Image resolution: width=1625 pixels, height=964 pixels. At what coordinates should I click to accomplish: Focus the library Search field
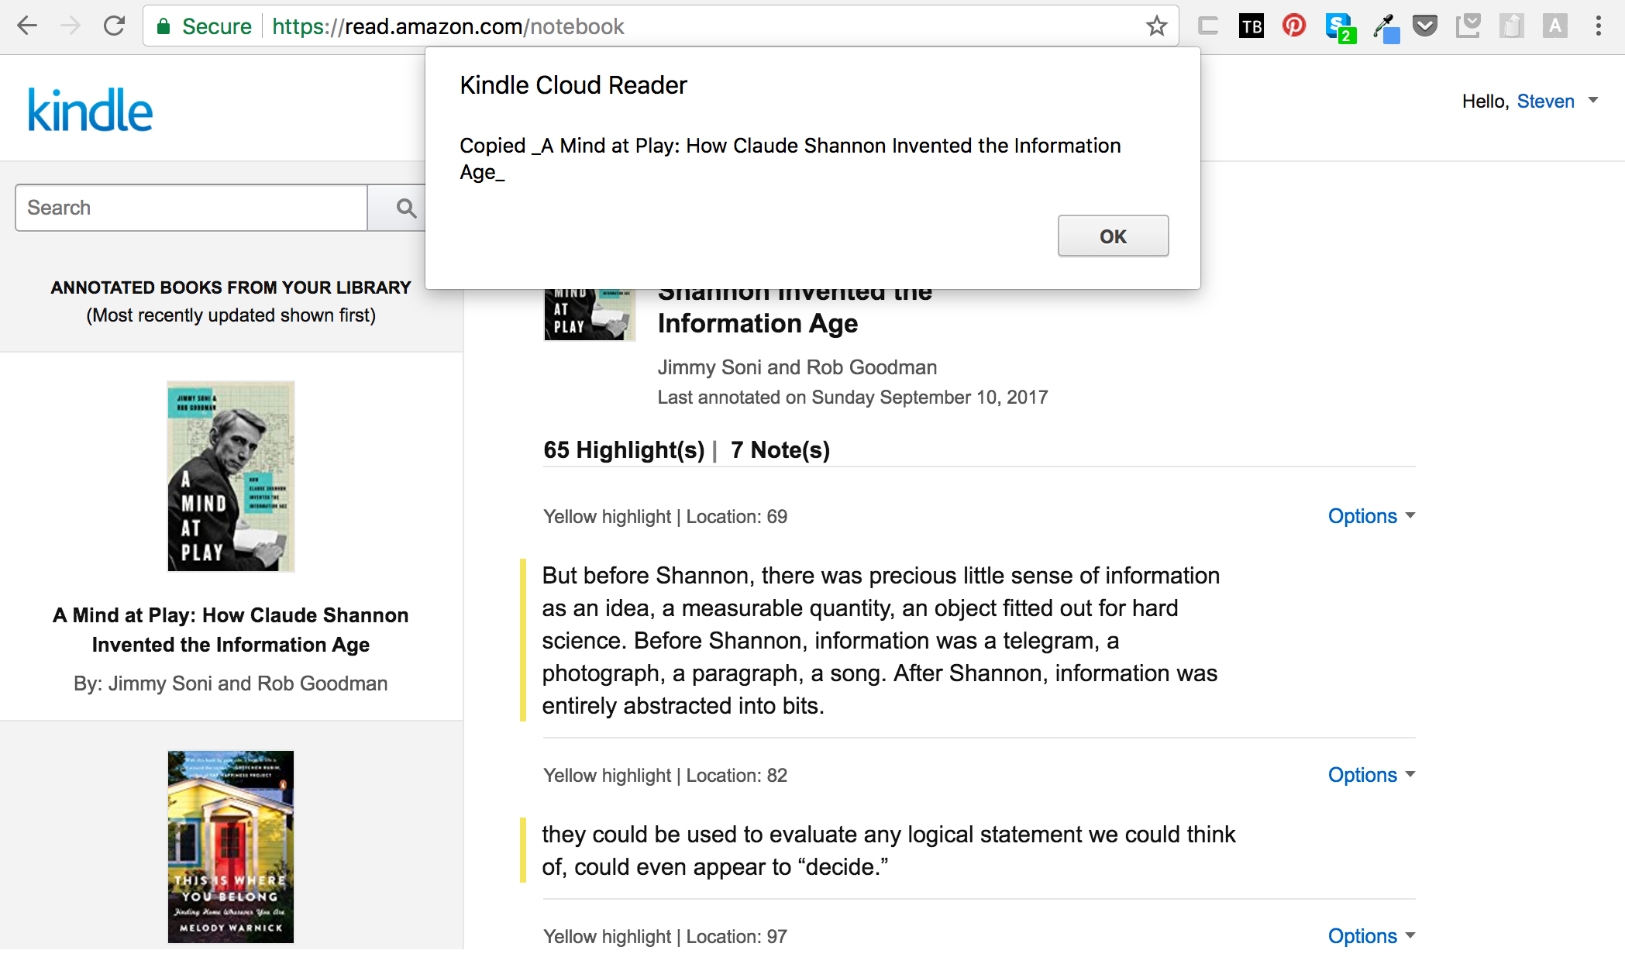coord(191,208)
